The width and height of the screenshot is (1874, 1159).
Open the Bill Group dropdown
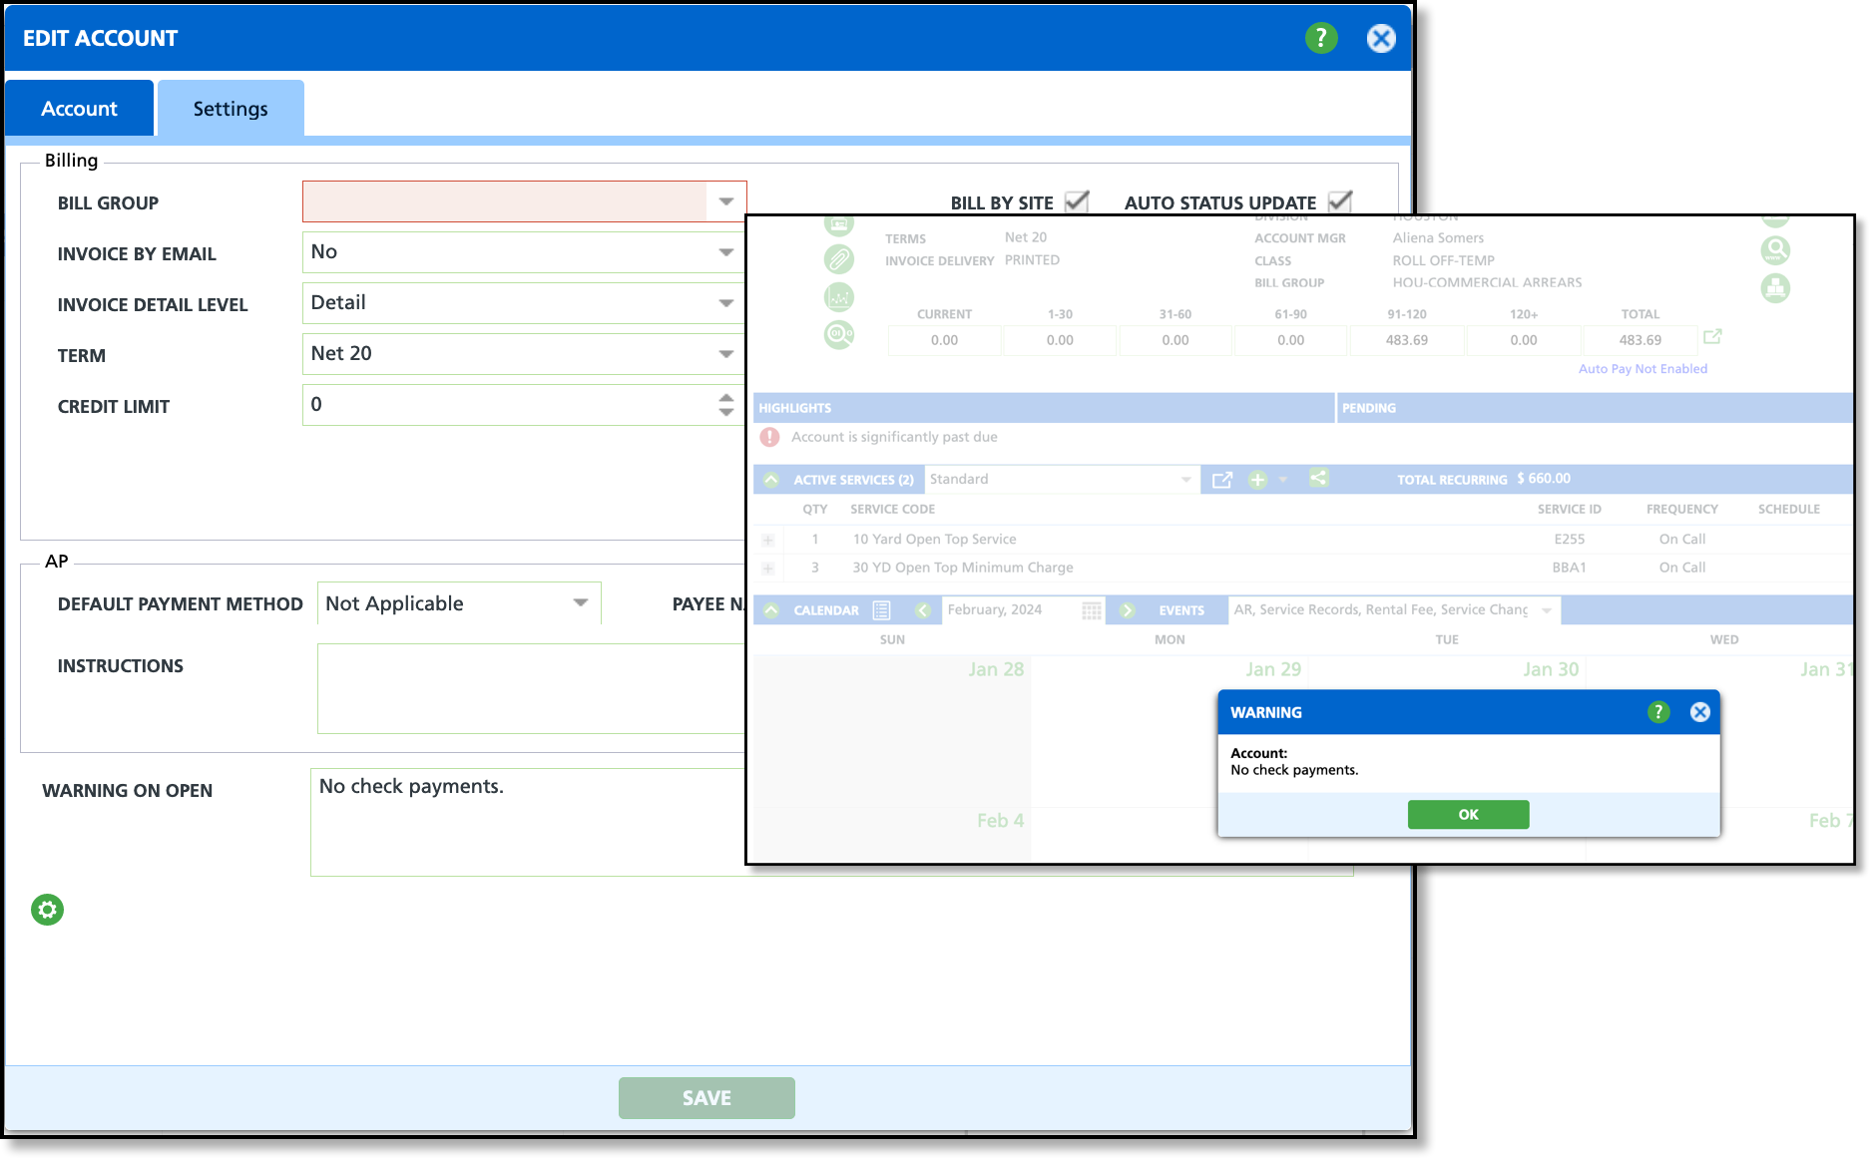tap(726, 201)
